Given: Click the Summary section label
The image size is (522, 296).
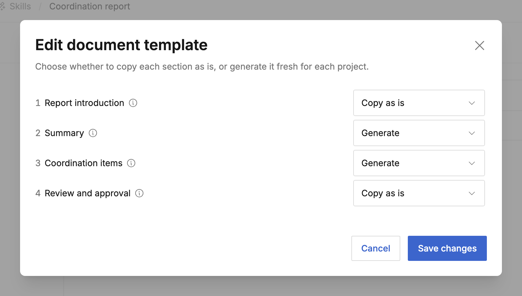Looking at the screenshot, I should (64, 133).
